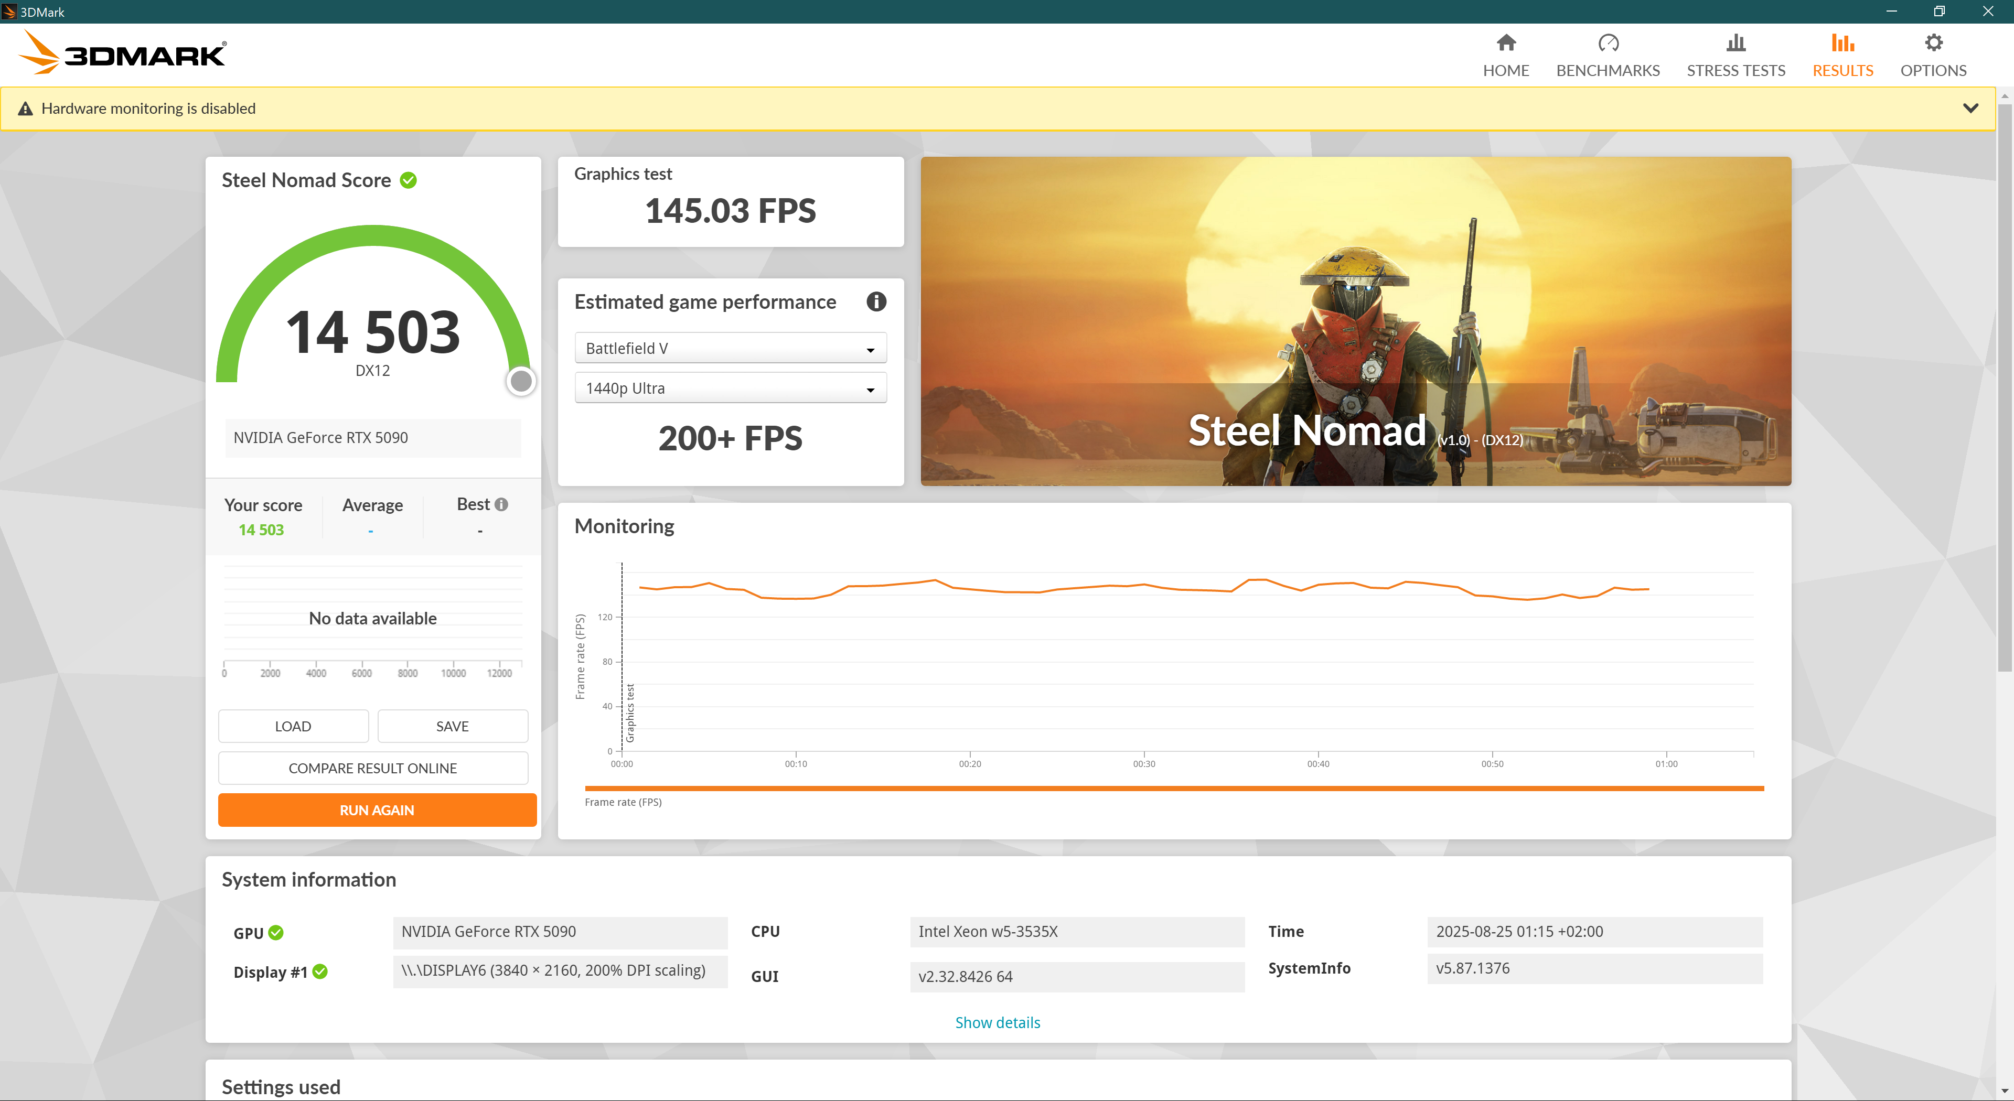Click the green checkmark next to GPU
Viewport: 2014px width, 1101px height.
coord(276,933)
